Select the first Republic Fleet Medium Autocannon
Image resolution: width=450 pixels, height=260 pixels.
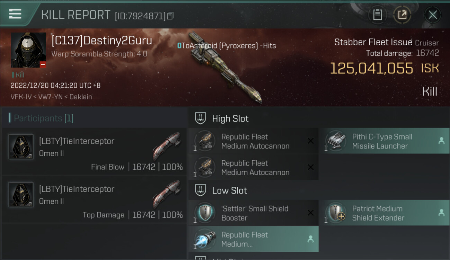(x=253, y=141)
